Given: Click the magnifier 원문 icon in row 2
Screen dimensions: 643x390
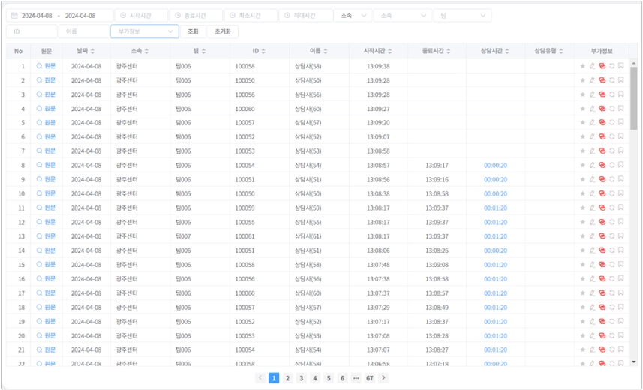Looking at the screenshot, I should pos(40,80).
